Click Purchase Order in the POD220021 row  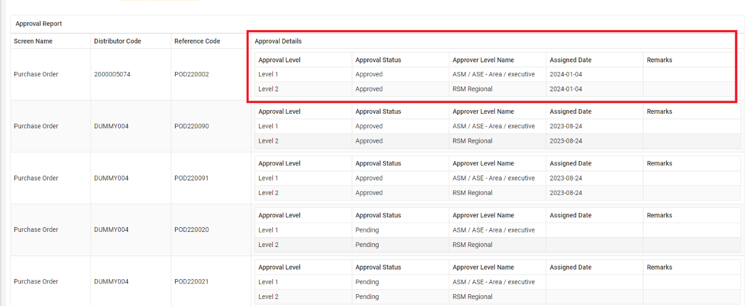(x=36, y=282)
